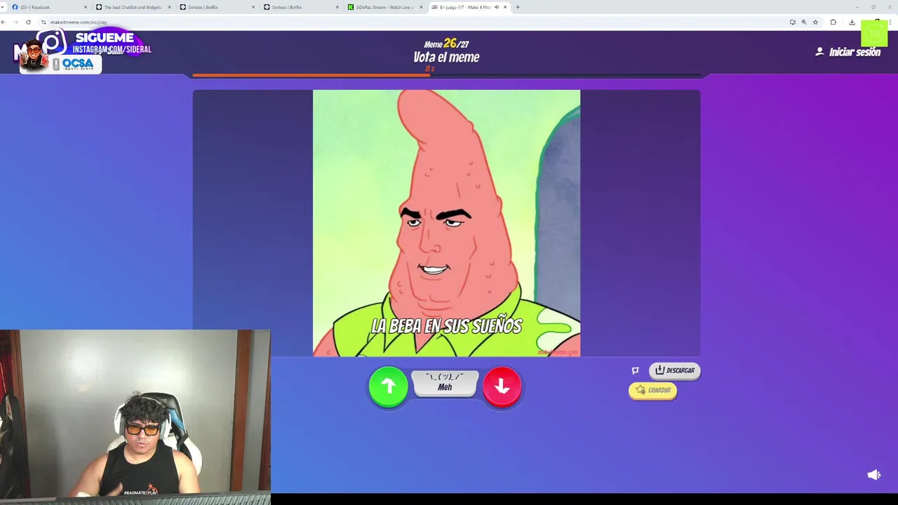The width and height of the screenshot is (898, 505).
Task: View site information icon in address bar
Action: pos(43,22)
